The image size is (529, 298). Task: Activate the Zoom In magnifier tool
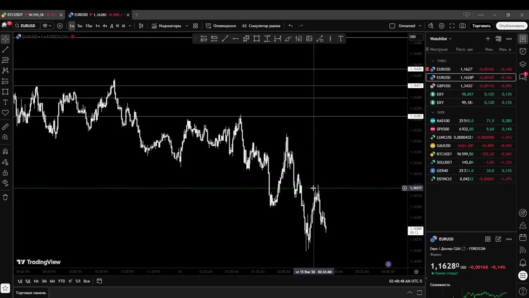pos(5,137)
